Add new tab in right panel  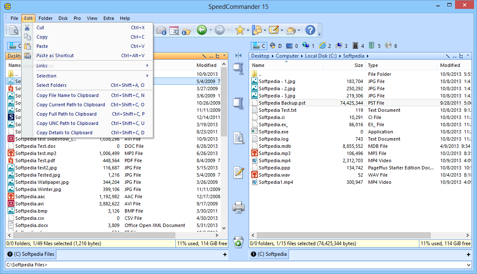(469, 255)
